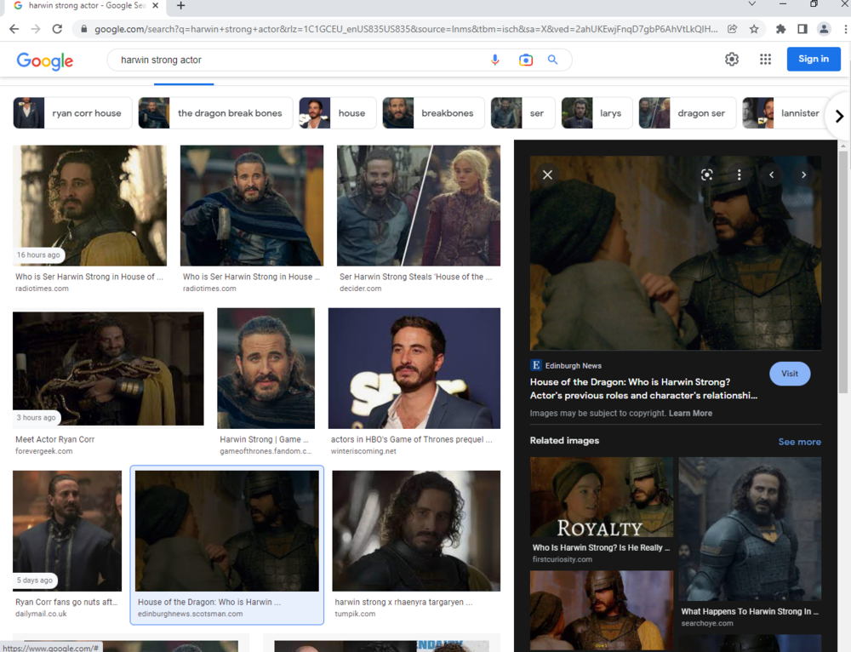The height and width of the screenshot is (652, 851).
Task: Click the Lens icon in preview panel
Action: pyautogui.click(x=706, y=174)
